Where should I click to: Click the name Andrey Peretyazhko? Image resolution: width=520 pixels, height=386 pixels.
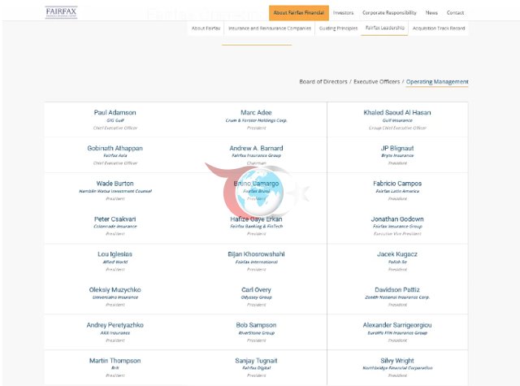(x=115, y=325)
